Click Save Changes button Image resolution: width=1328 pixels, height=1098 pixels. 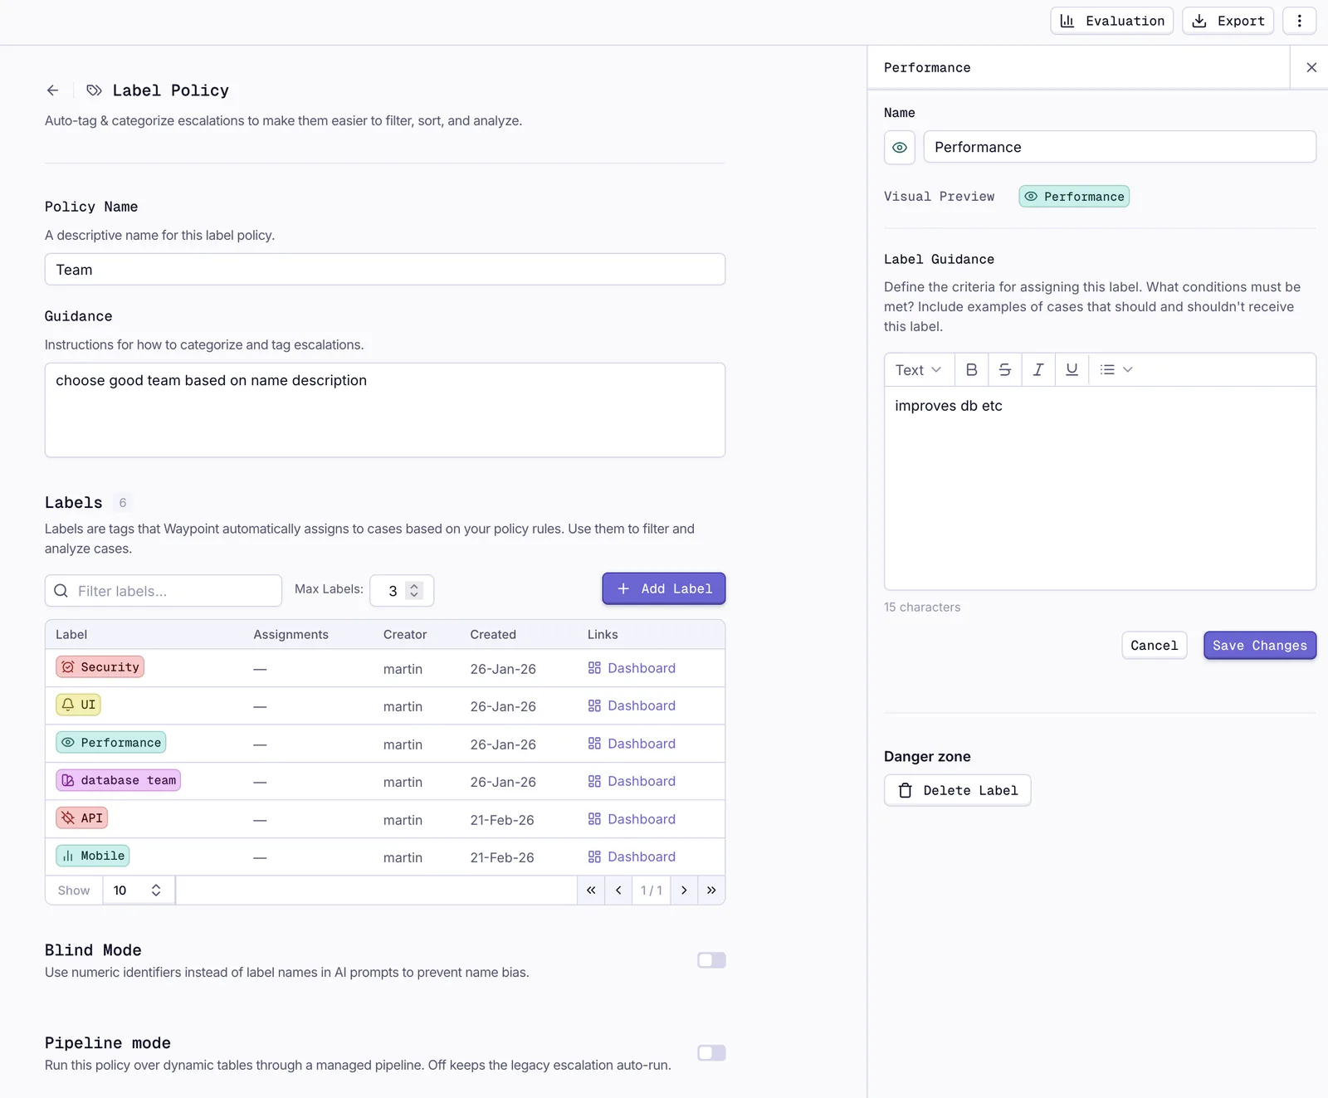(1260, 646)
